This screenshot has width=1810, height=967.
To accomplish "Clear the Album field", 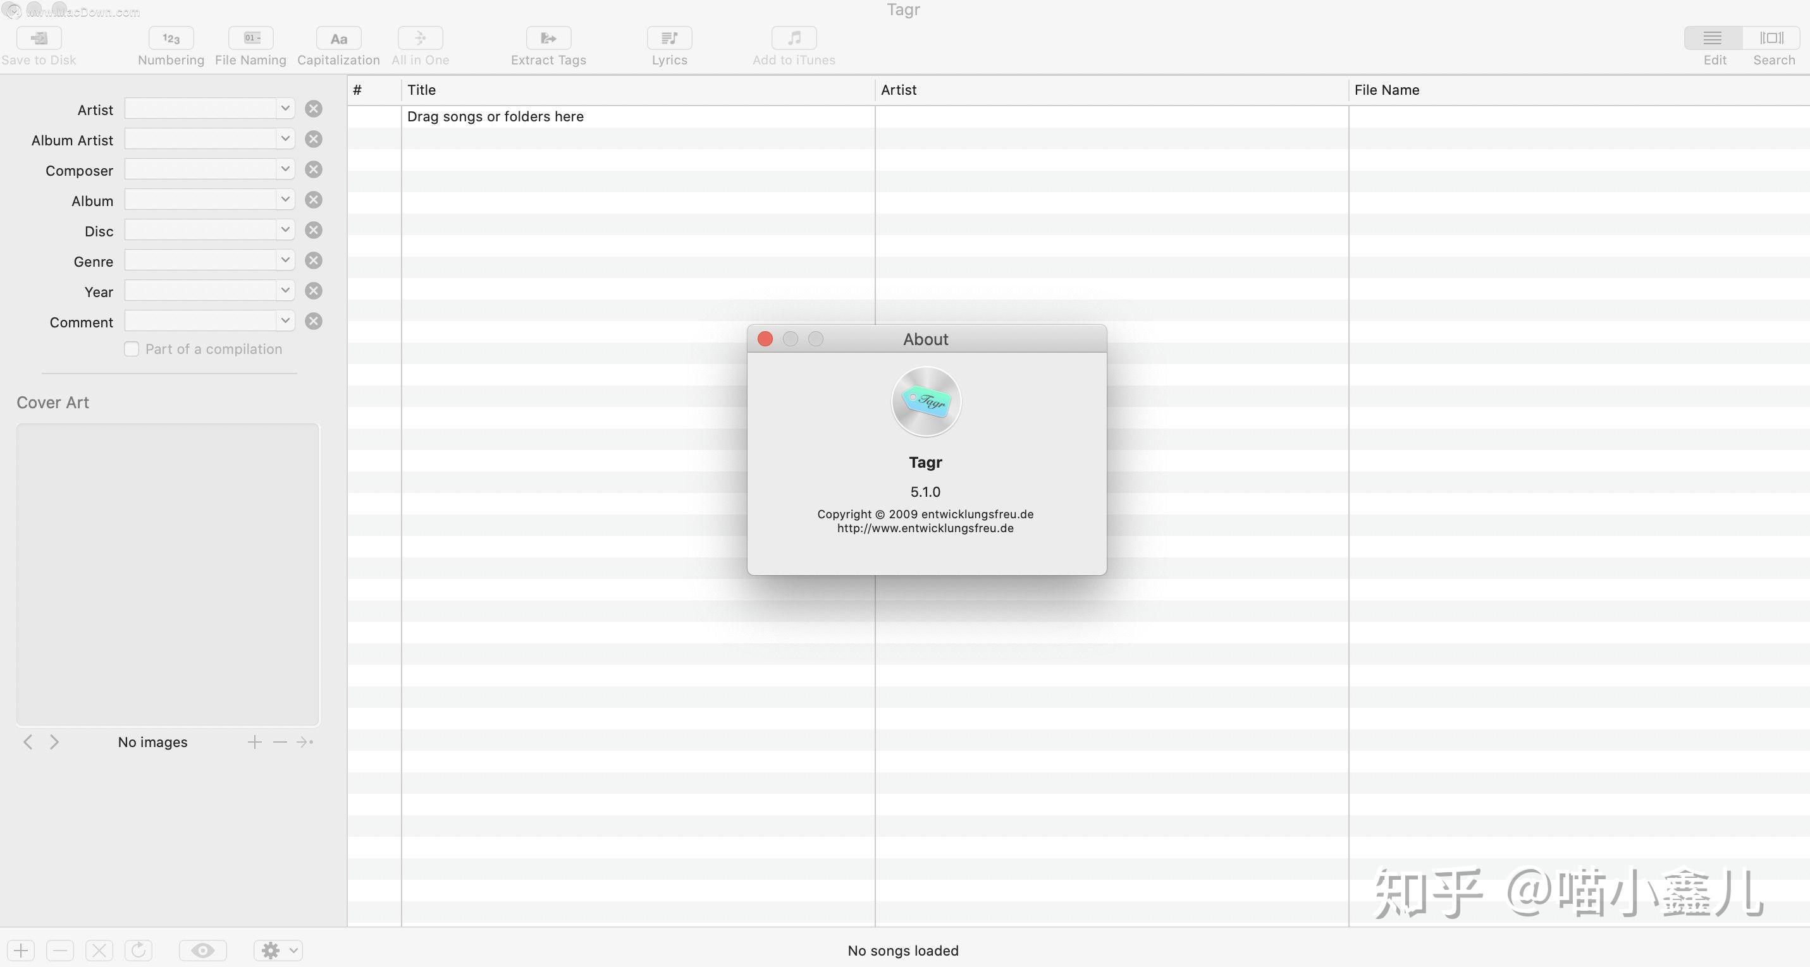I will 314,200.
